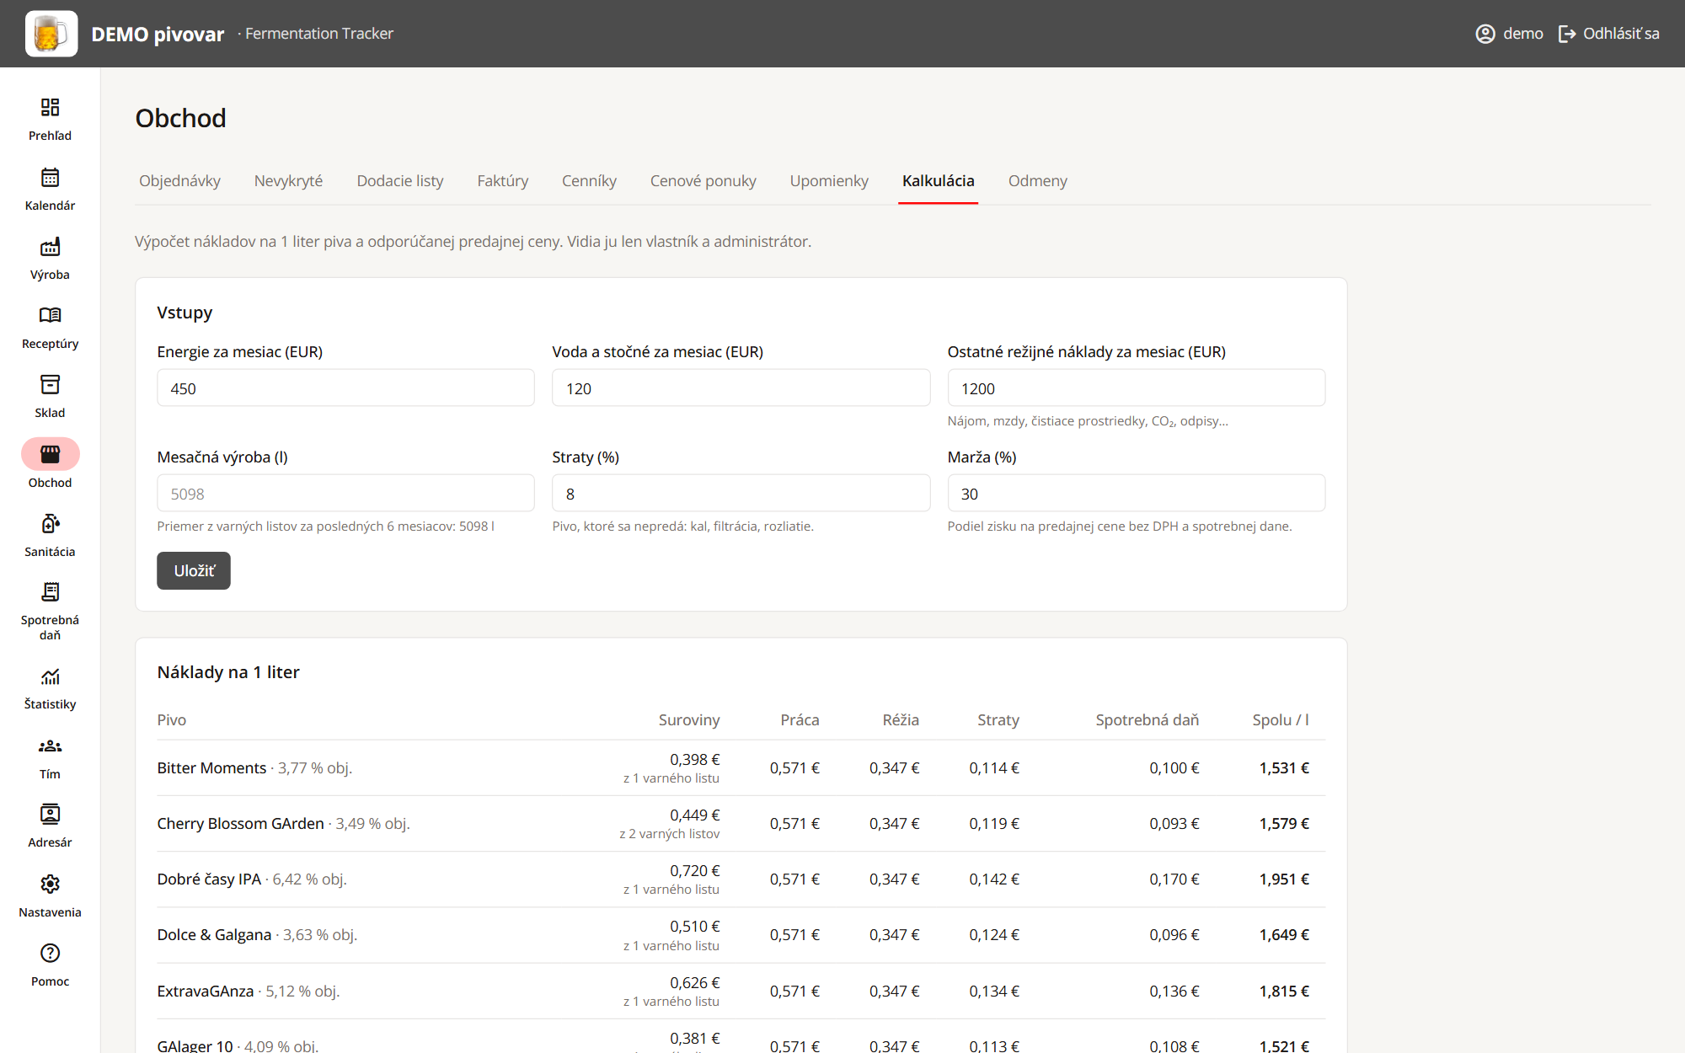1685x1053 pixels.
Task: Open Spotrebná daň receipt icon
Action: pos(50,592)
